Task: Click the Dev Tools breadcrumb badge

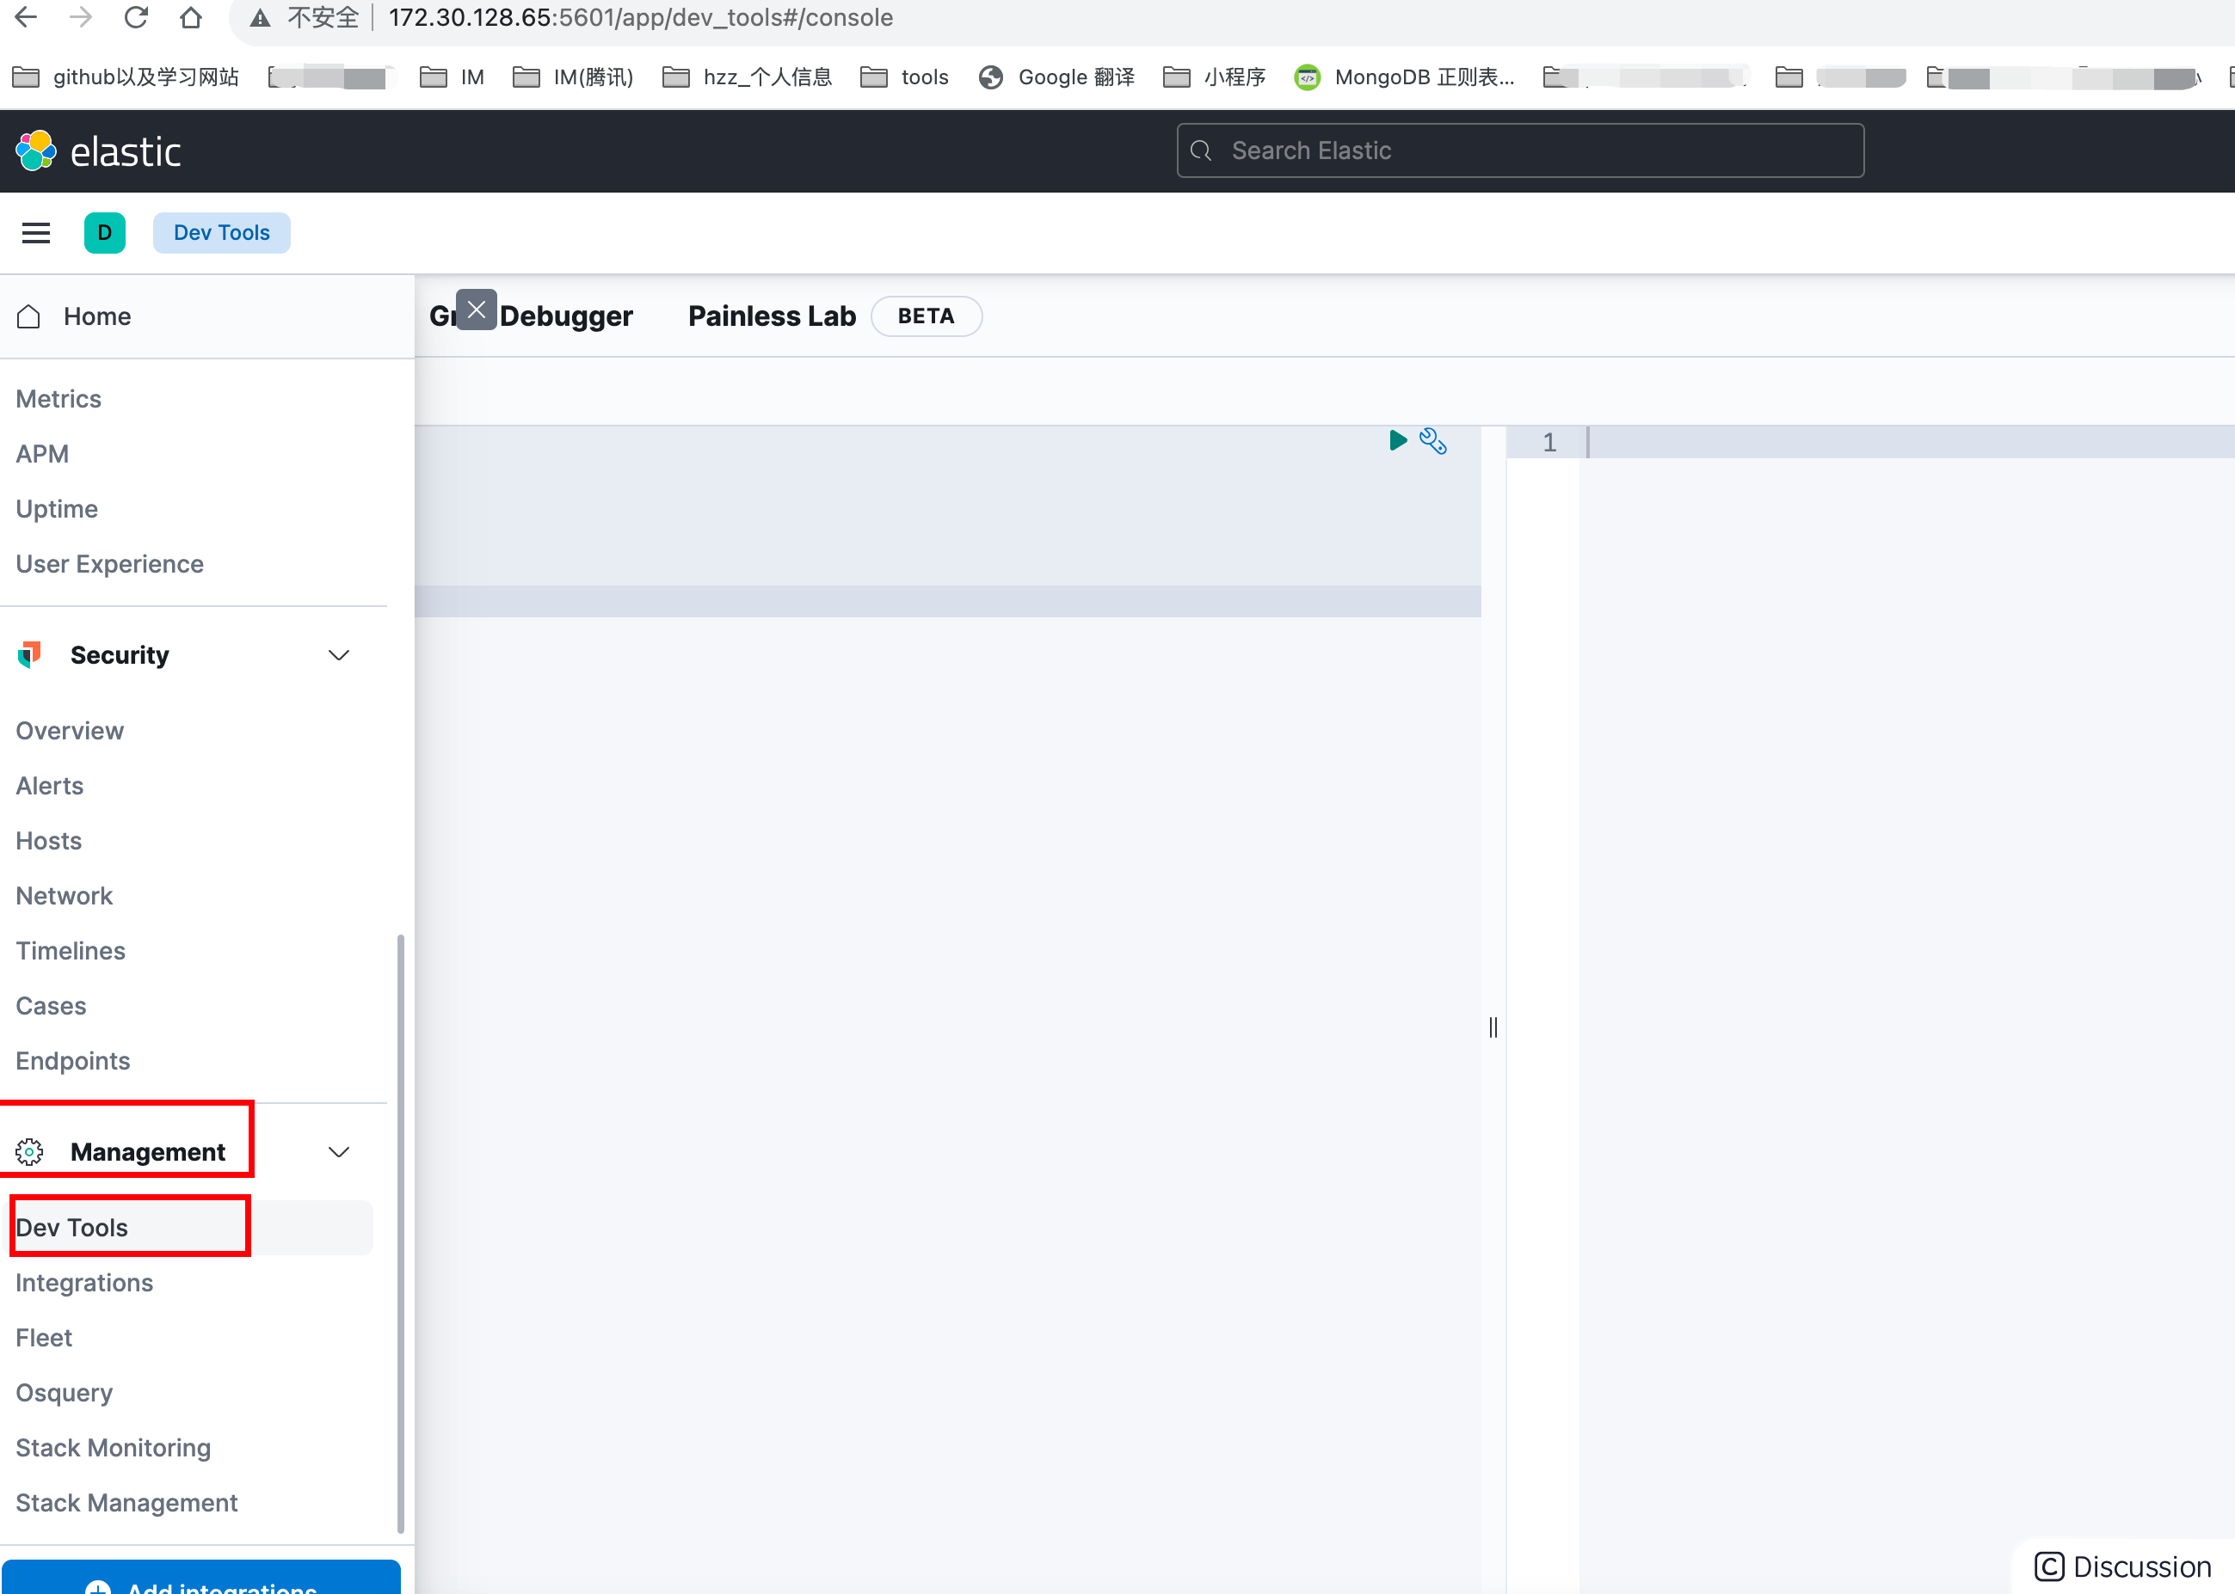Action: coord(221,233)
